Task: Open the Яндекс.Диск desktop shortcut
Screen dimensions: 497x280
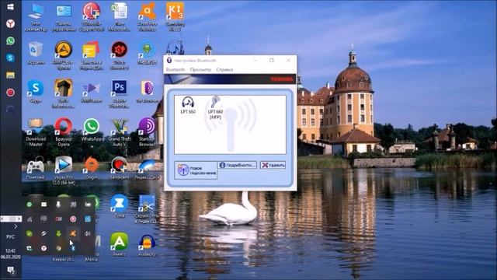Action: pyautogui.click(x=147, y=169)
